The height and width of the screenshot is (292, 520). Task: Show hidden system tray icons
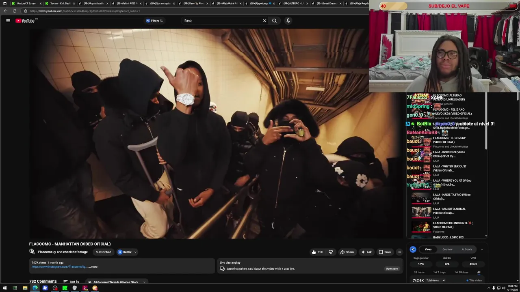click(488, 288)
